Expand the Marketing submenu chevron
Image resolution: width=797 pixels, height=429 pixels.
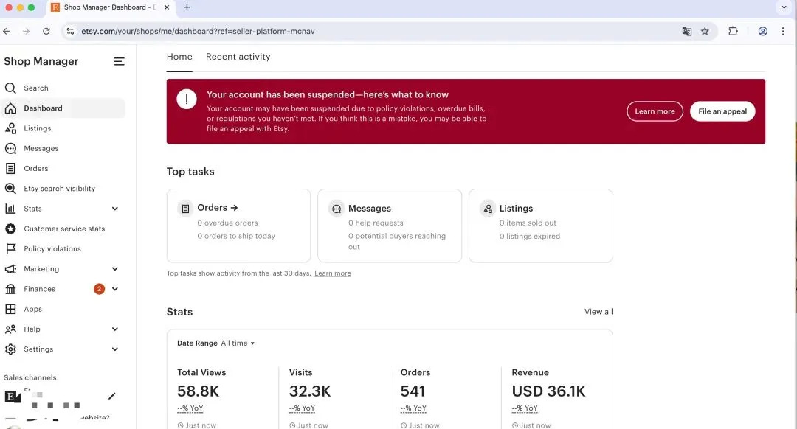115,269
